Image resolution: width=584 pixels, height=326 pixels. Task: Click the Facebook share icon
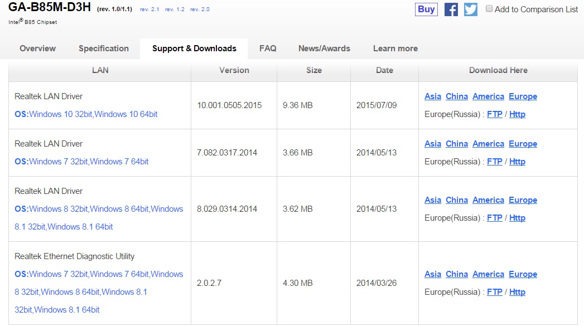pyautogui.click(x=451, y=9)
